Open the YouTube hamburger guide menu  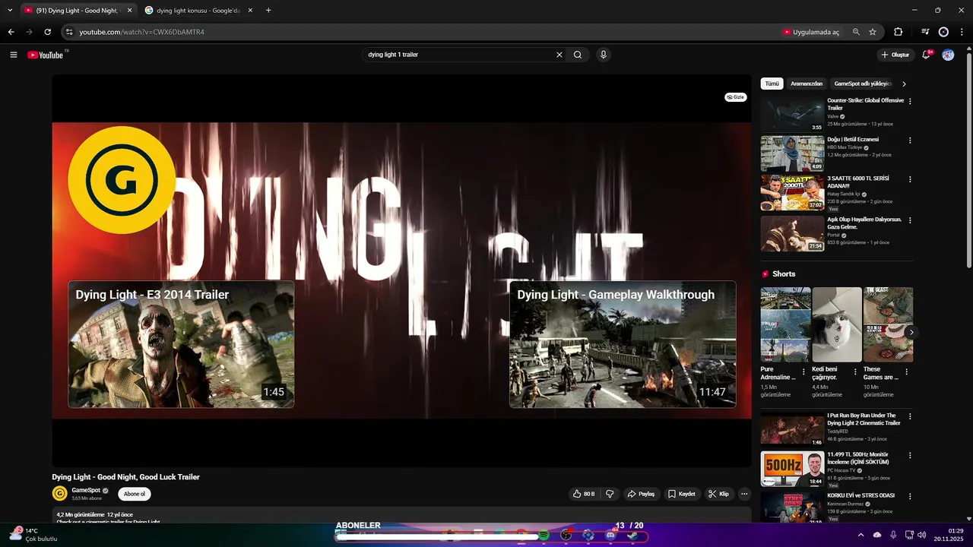coord(14,55)
